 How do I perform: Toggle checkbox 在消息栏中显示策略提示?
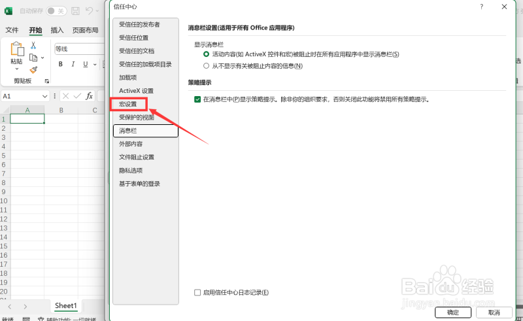click(197, 99)
